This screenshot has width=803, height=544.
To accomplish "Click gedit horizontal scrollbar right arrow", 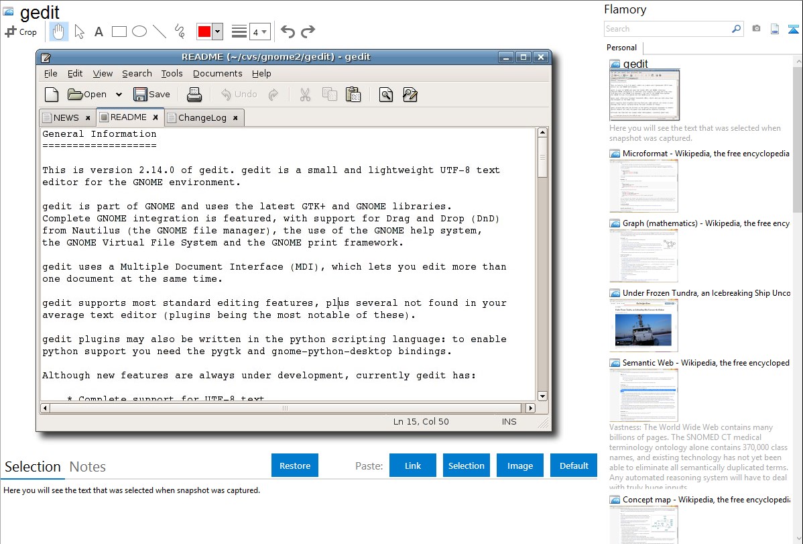I will pyautogui.click(x=531, y=408).
